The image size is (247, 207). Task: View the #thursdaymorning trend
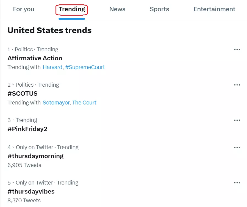tap(35, 156)
